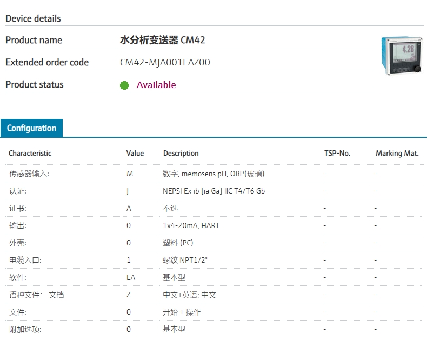The image size is (427, 340).
Task: Select the 开始 + 操作 description
Action: coord(182,312)
